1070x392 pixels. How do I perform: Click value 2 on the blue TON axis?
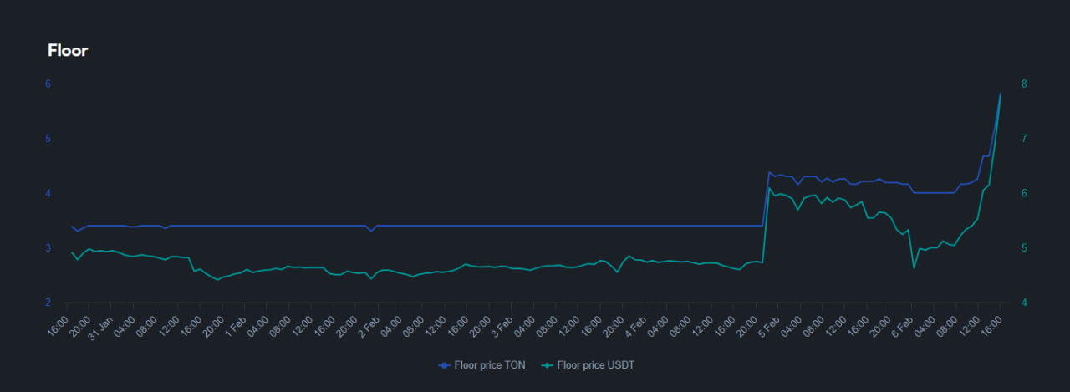coord(48,303)
